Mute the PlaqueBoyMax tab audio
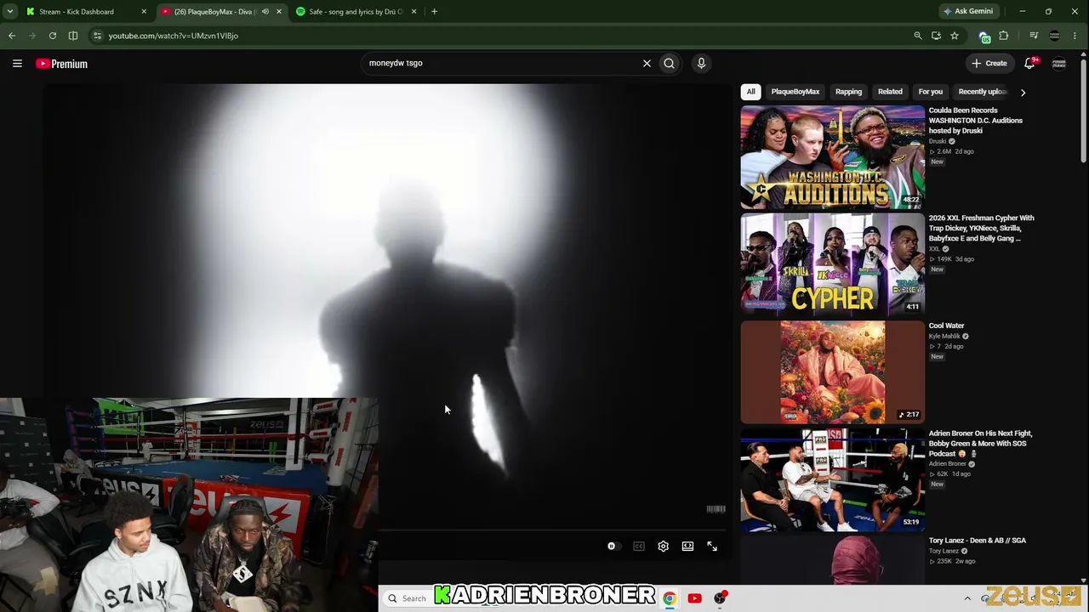 [265, 12]
